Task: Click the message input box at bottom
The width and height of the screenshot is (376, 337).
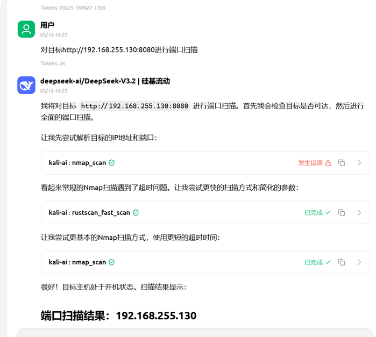Action: (x=195, y=333)
